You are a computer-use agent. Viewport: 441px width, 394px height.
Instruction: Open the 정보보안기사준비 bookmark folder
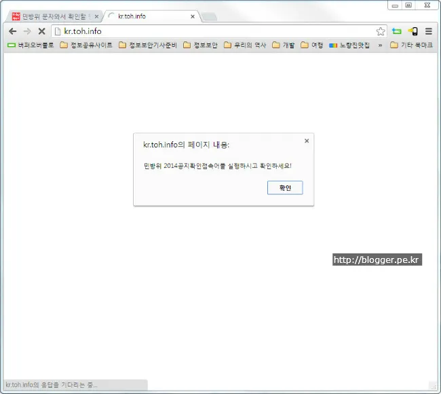pos(148,45)
